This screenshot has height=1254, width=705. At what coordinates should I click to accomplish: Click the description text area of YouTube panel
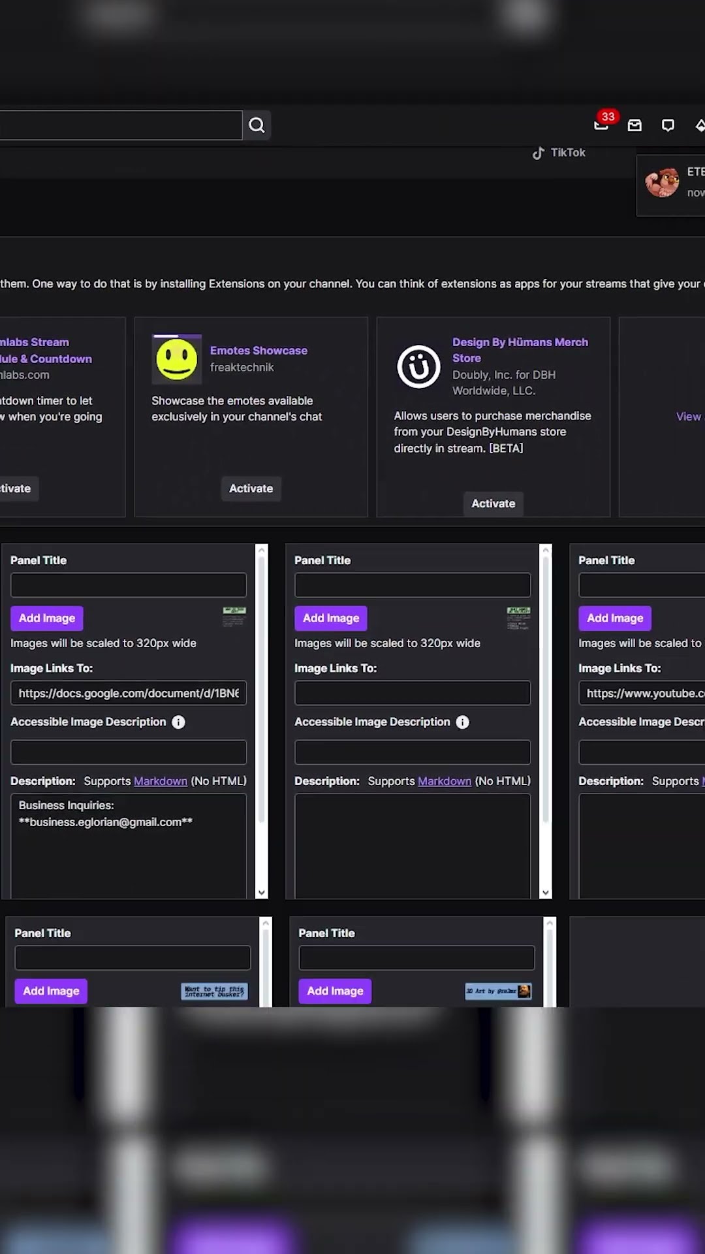coord(642,846)
